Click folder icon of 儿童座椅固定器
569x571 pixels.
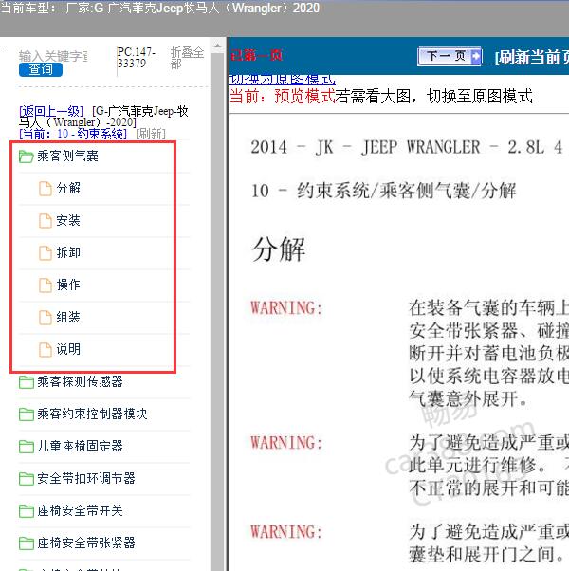27,447
